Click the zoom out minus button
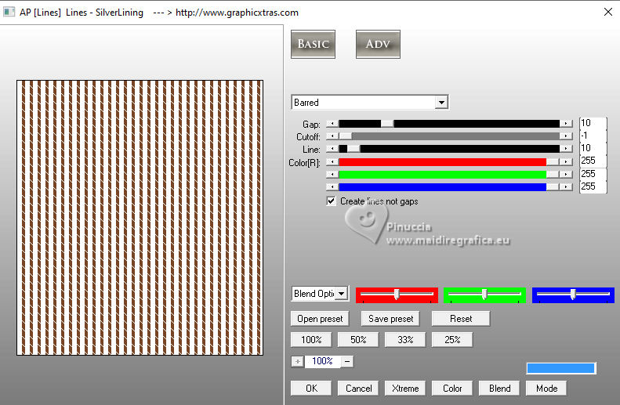Image resolution: width=620 pixels, height=405 pixels. 347,361
